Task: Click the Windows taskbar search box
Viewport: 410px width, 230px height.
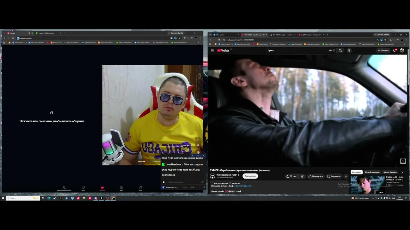Action: (23, 198)
